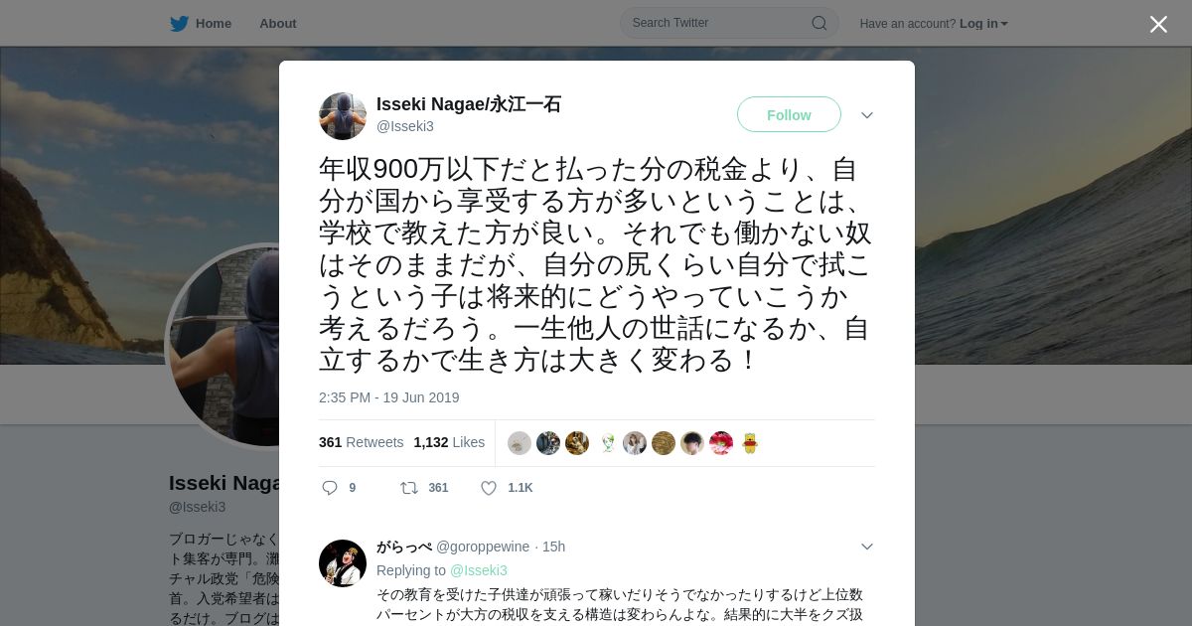Click the reply speech bubble icon
This screenshot has height=626, width=1192.
[331, 488]
